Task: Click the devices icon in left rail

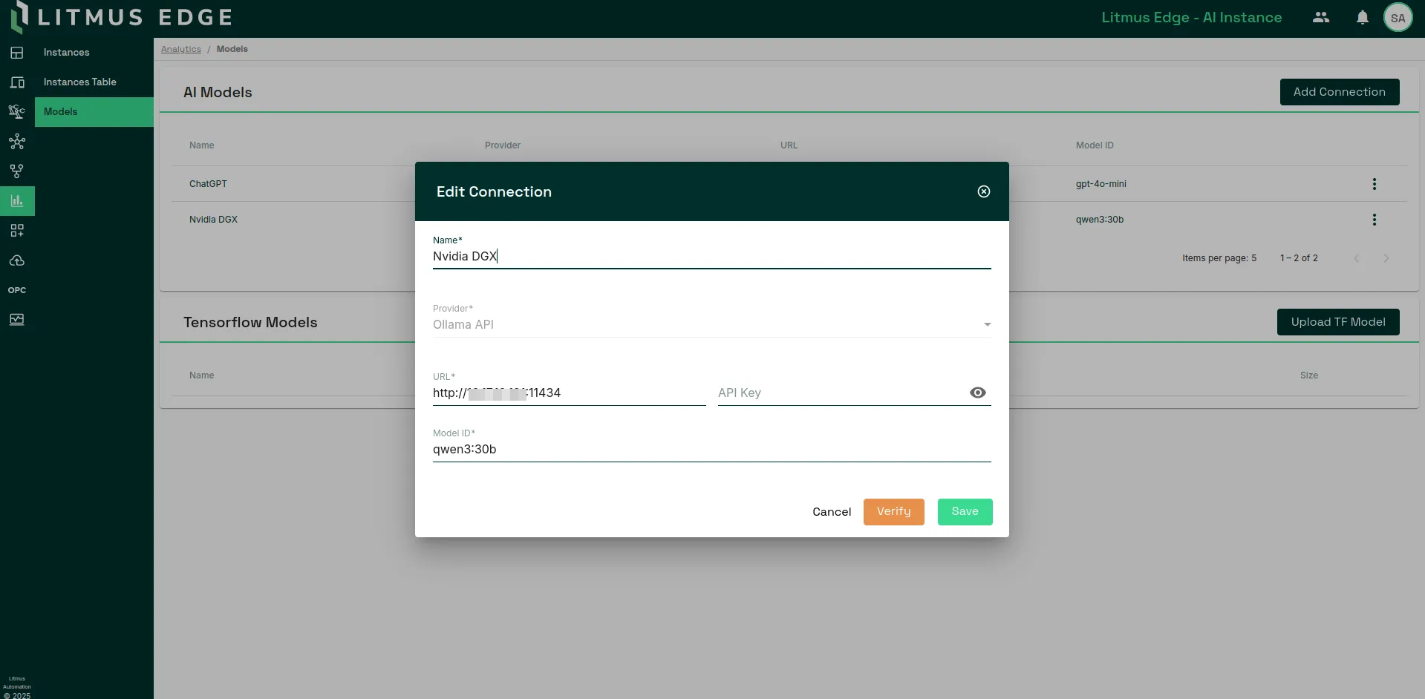Action: tap(17, 82)
